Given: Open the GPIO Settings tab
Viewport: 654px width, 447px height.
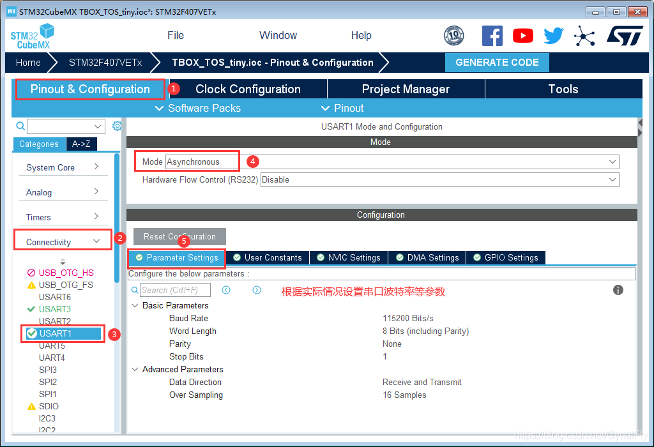Looking at the screenshot, I should 506,258.
